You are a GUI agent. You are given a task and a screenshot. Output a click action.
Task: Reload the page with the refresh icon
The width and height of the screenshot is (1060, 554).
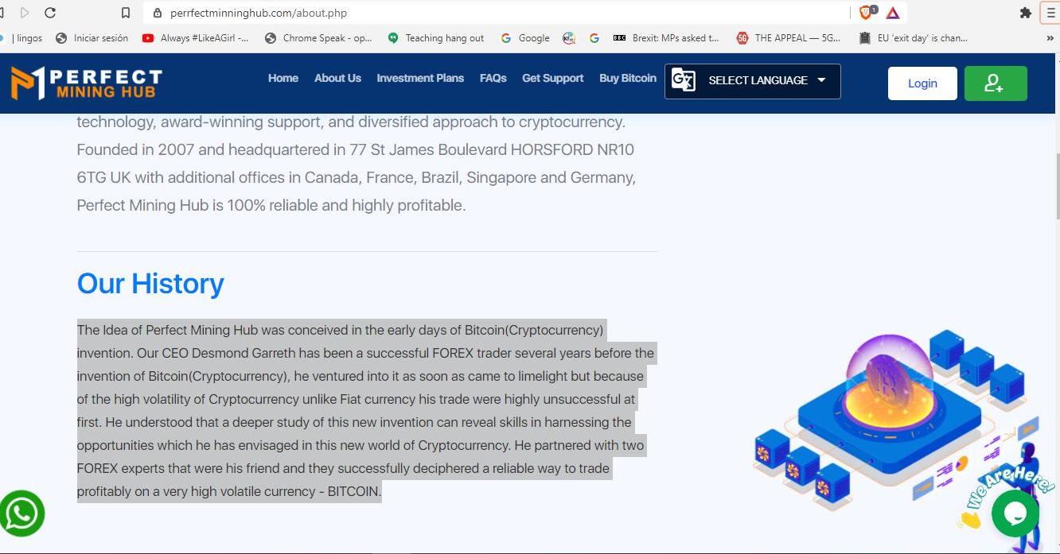50,13
